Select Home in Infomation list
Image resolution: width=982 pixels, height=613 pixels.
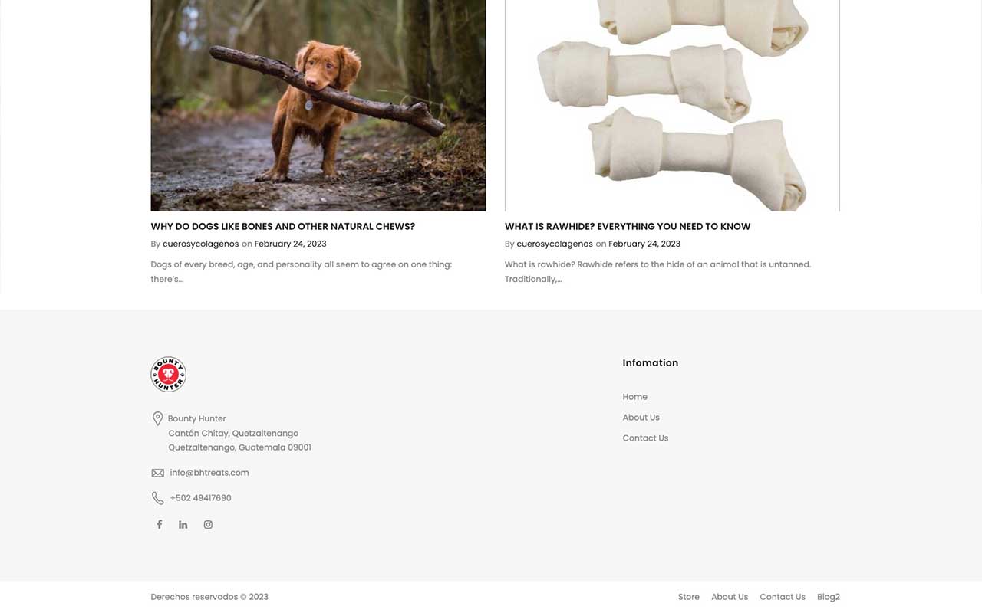(x=635, y=397)
